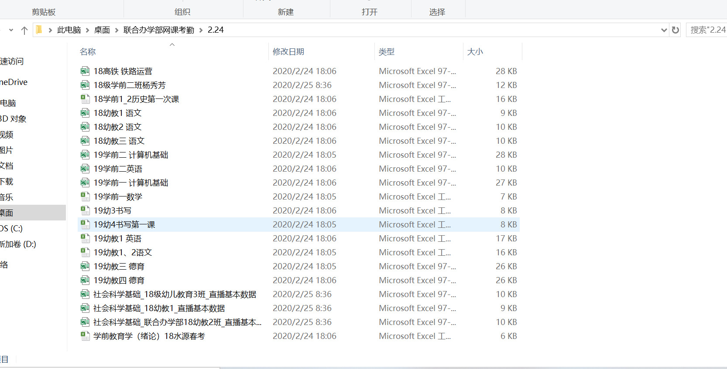Click the icon beside 18学前1_2历史第一次课
The image size is (727, 369).
(x=85, y=99)
